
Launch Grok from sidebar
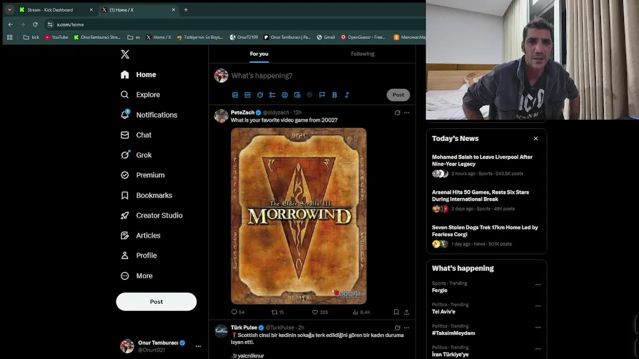[x=136, y=155]
